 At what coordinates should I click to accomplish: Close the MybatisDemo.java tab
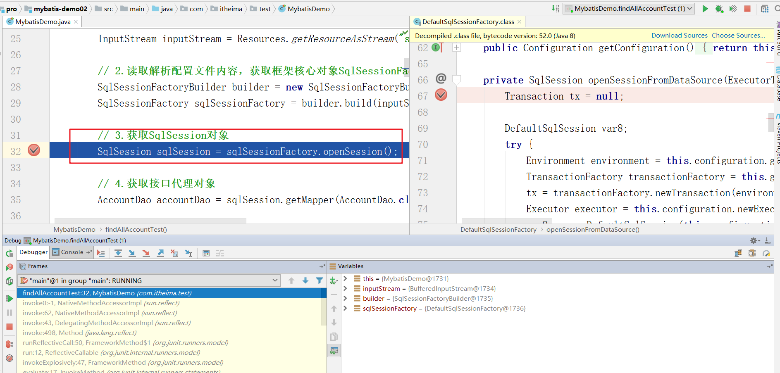[x=76, y=22]
